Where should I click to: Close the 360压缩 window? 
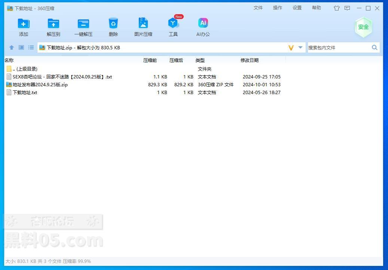point(377,8)
